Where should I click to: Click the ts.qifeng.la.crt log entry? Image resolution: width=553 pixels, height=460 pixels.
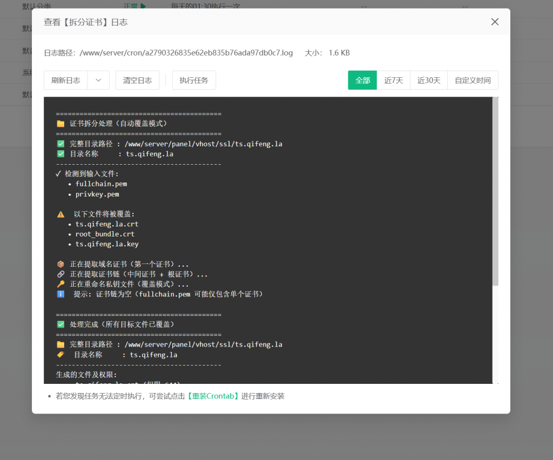(107, 224)
